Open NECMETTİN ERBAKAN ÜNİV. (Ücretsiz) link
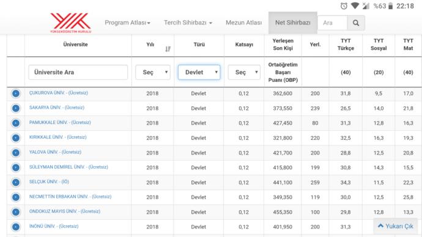Viewport: 422px width, 237px height. [70, 197]
